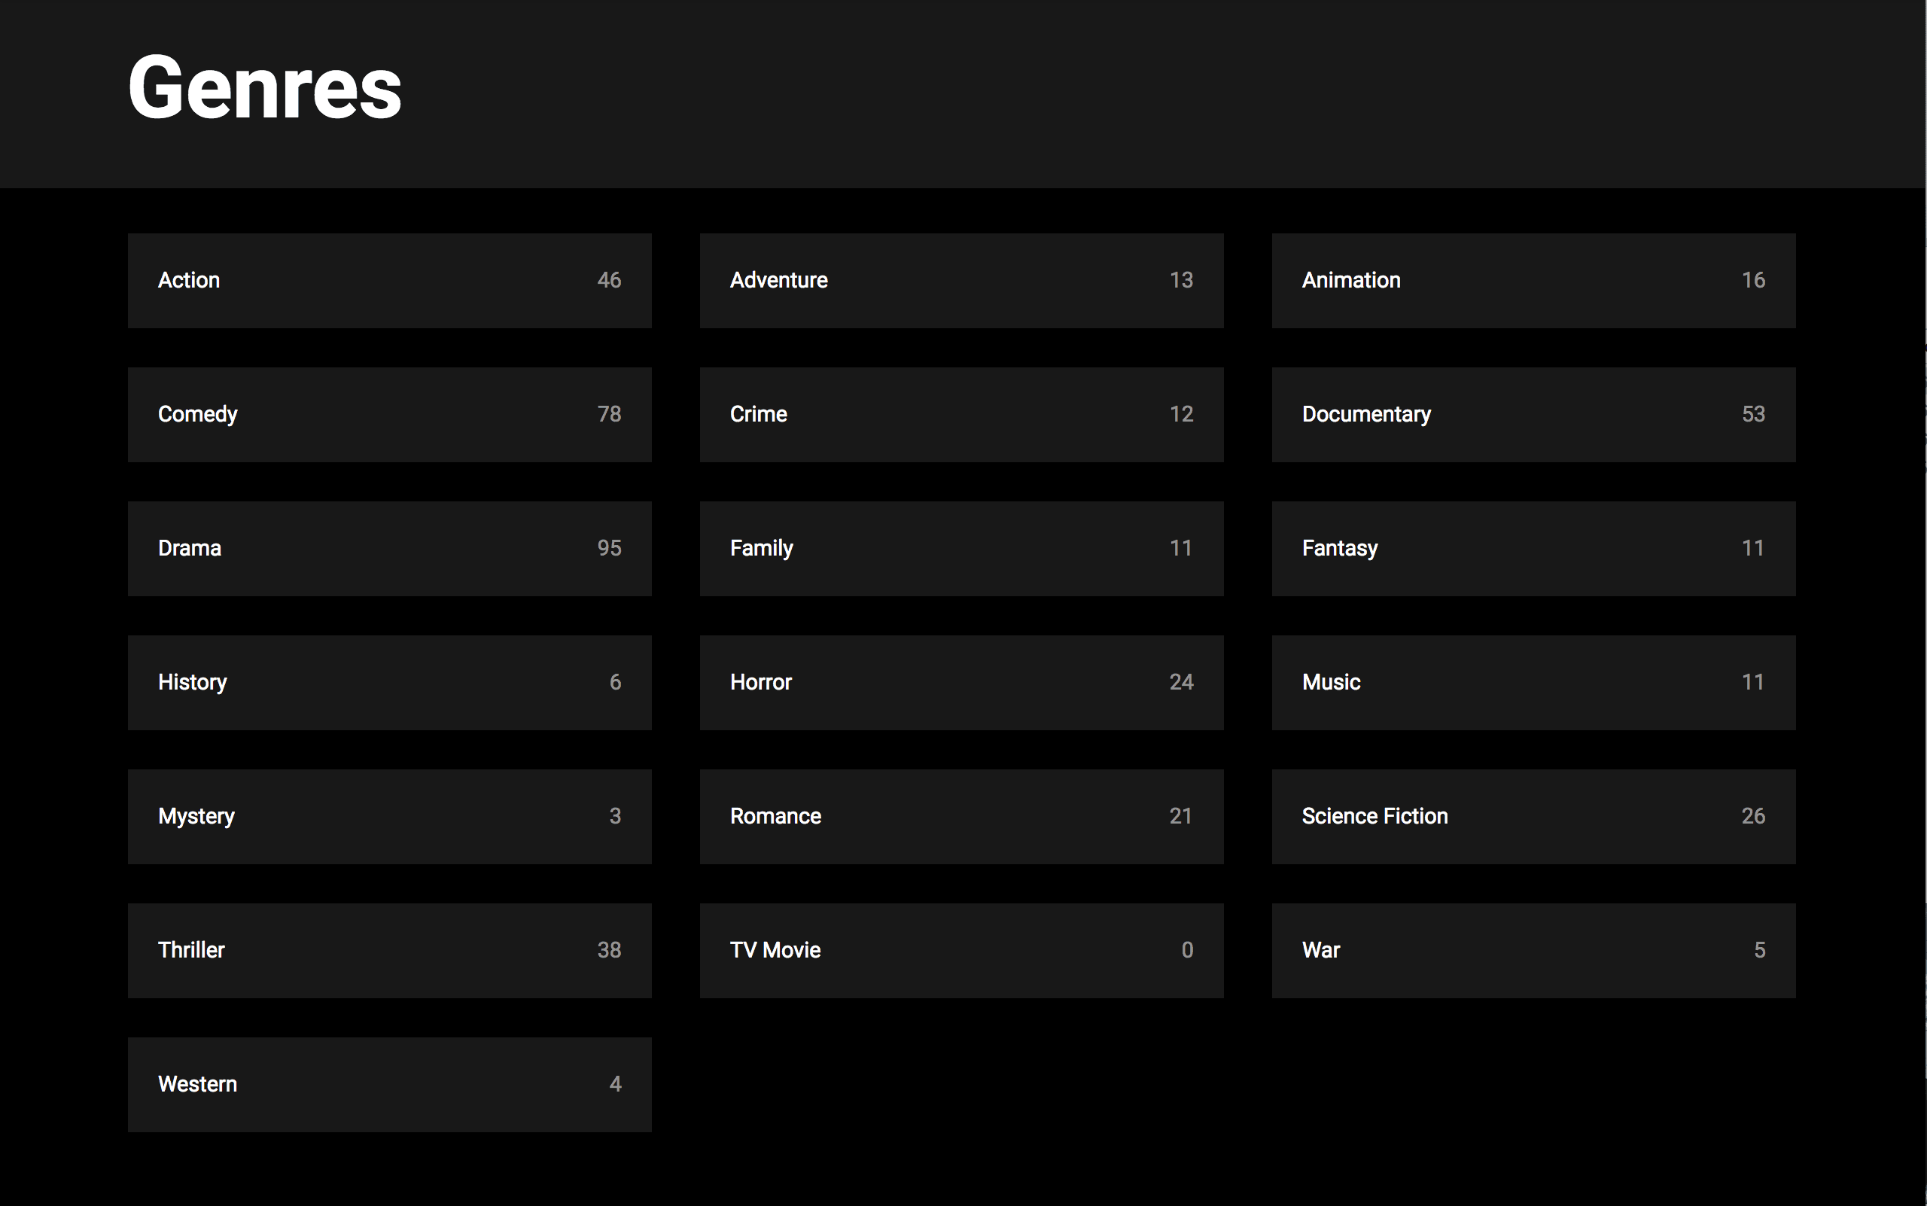This screenshot has width=1927, height=1206.
Task: Open the Science Fiction genre card
Action: coord(1534,817)
